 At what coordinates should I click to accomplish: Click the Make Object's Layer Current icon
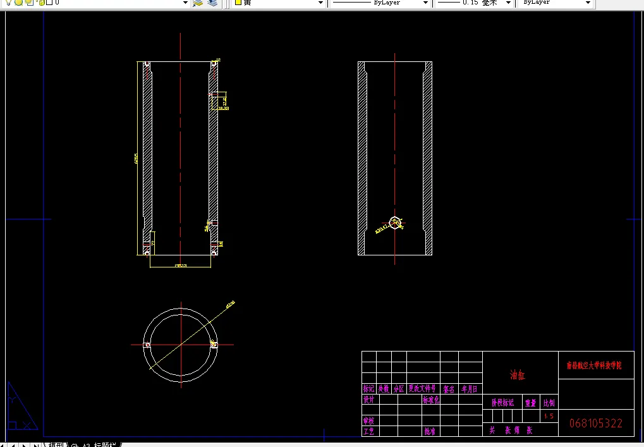(198, 3)
